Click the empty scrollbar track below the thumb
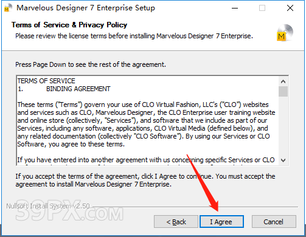Viewport: 306px width, 237px height. point(283,126)
